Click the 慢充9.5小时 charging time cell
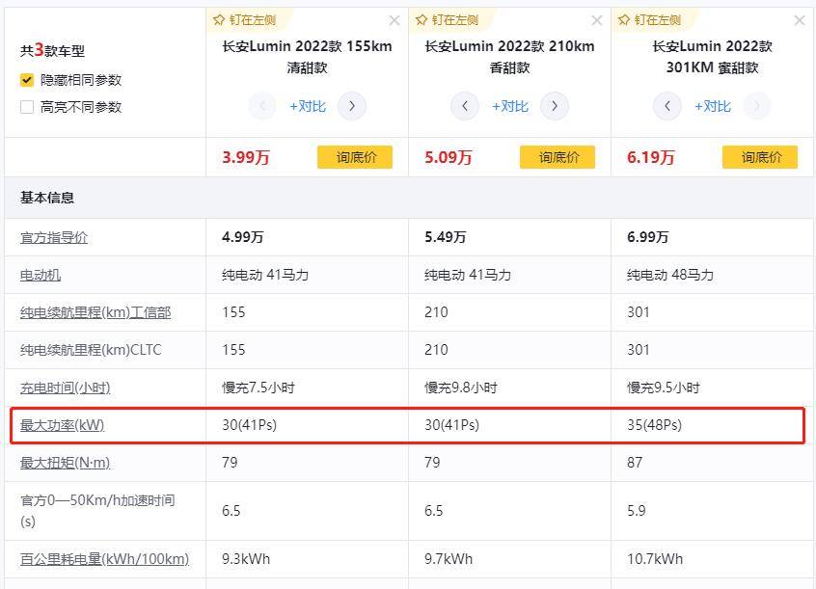The width and height of the screenshot is (816, 589). tap(663, 388)
